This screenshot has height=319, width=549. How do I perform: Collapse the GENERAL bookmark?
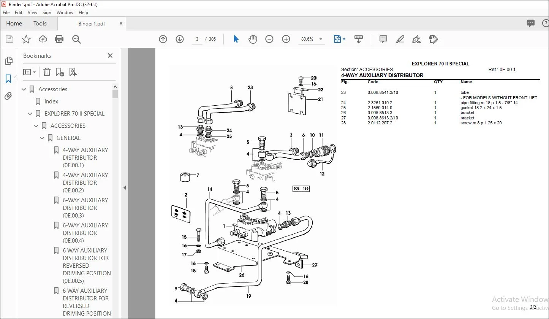[x=43, y=138]
